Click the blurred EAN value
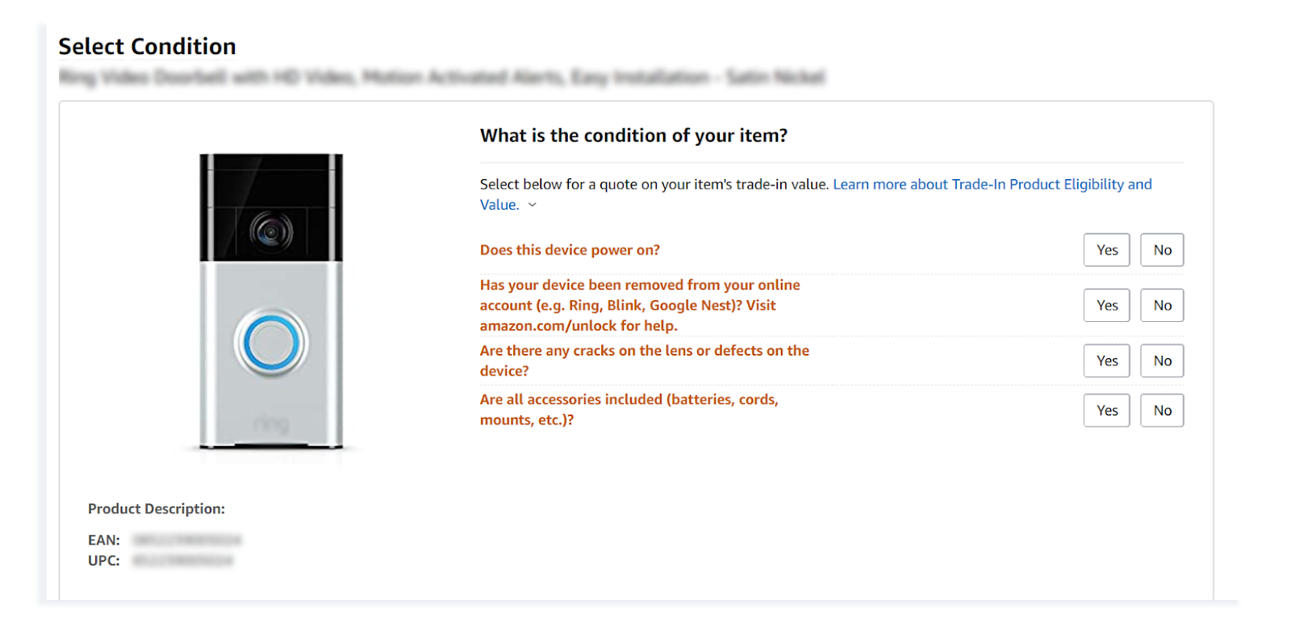1291x622 pixels. tap(187, 540)
